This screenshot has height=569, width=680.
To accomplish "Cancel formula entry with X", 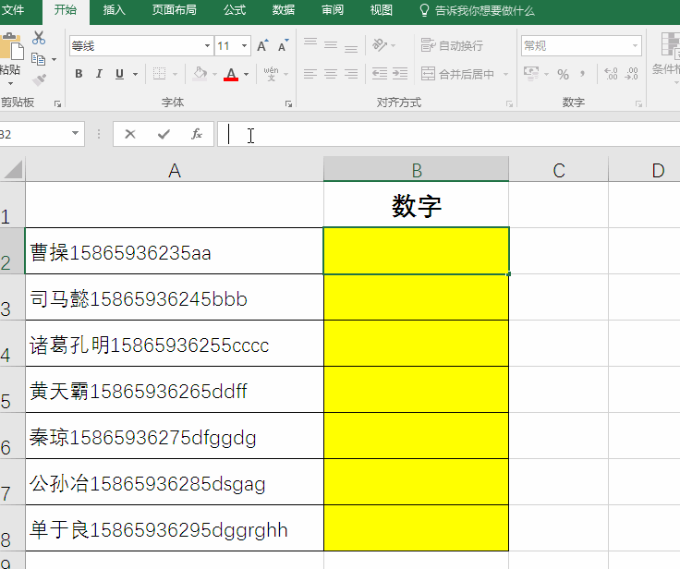I will [x=130, y=135].
